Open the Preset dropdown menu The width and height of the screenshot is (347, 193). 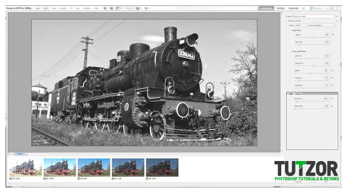coord(314,16)
